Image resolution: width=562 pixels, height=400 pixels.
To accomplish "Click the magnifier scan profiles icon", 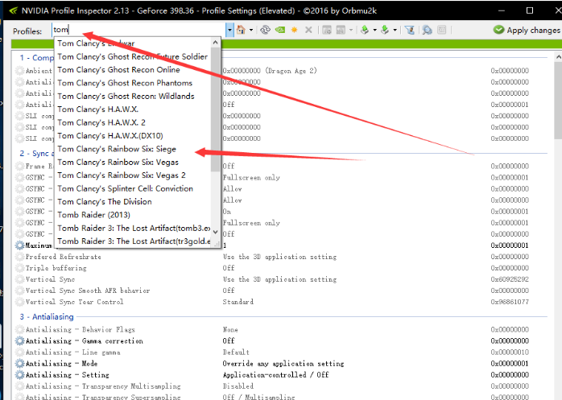I will coord(427,30).
